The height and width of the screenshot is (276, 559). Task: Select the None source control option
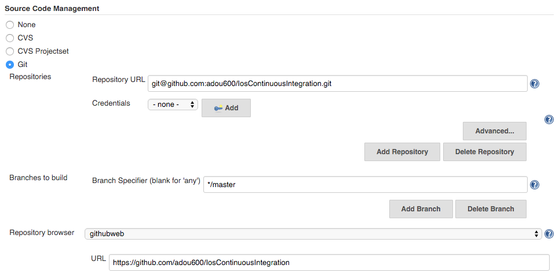click(x=10, y=25)
